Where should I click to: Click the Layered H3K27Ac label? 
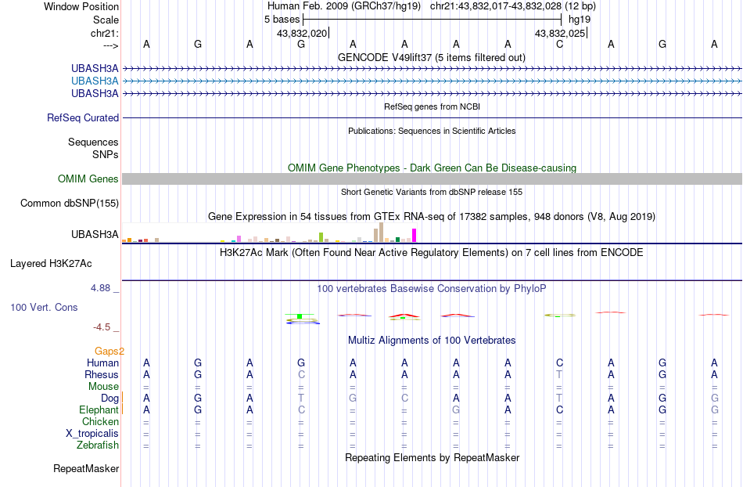pyautogui.click(x=51, y=264)
